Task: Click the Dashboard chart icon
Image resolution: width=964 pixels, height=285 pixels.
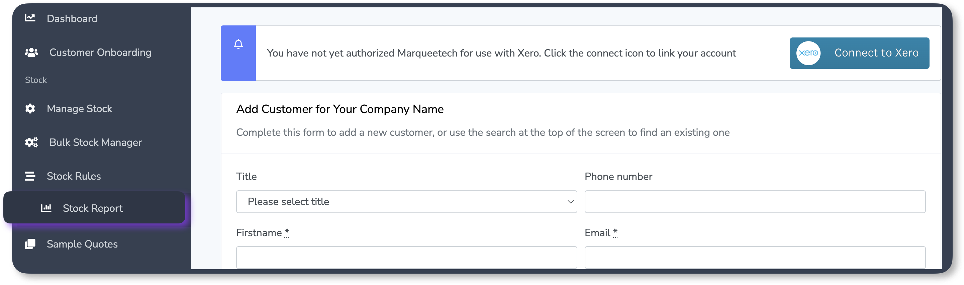Action: 30,18
